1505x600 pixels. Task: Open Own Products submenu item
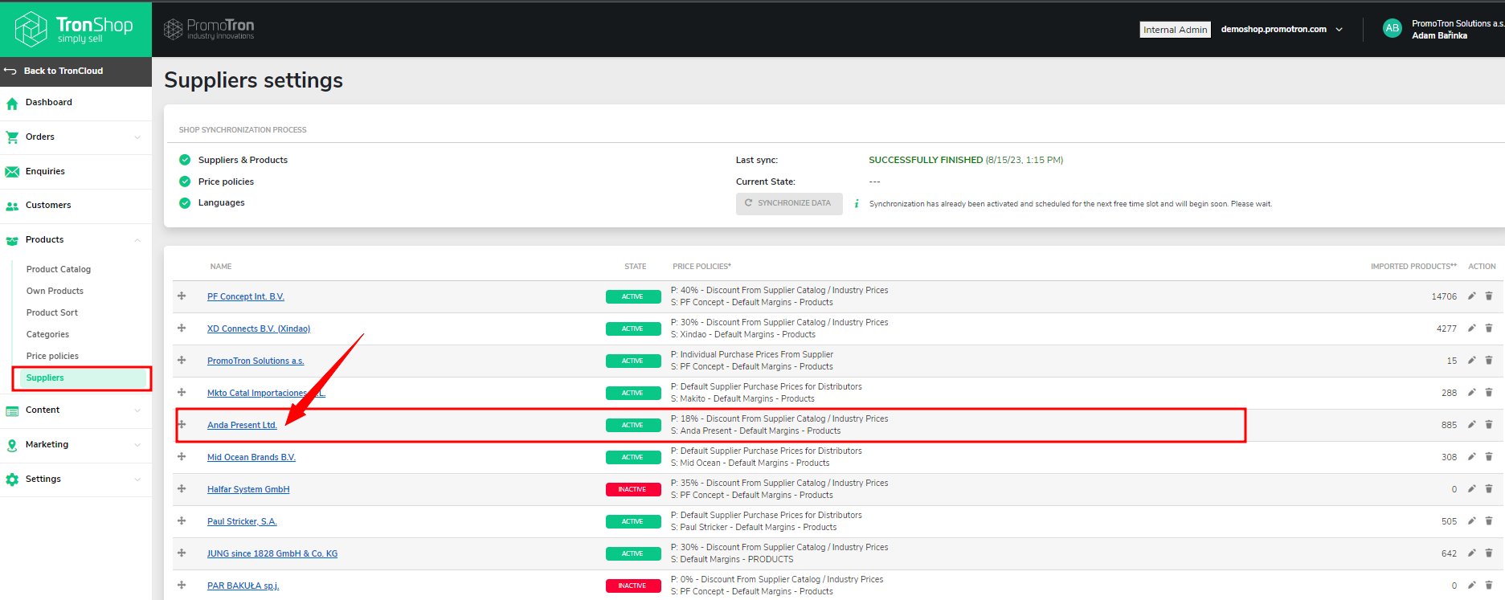pos(55,291)
